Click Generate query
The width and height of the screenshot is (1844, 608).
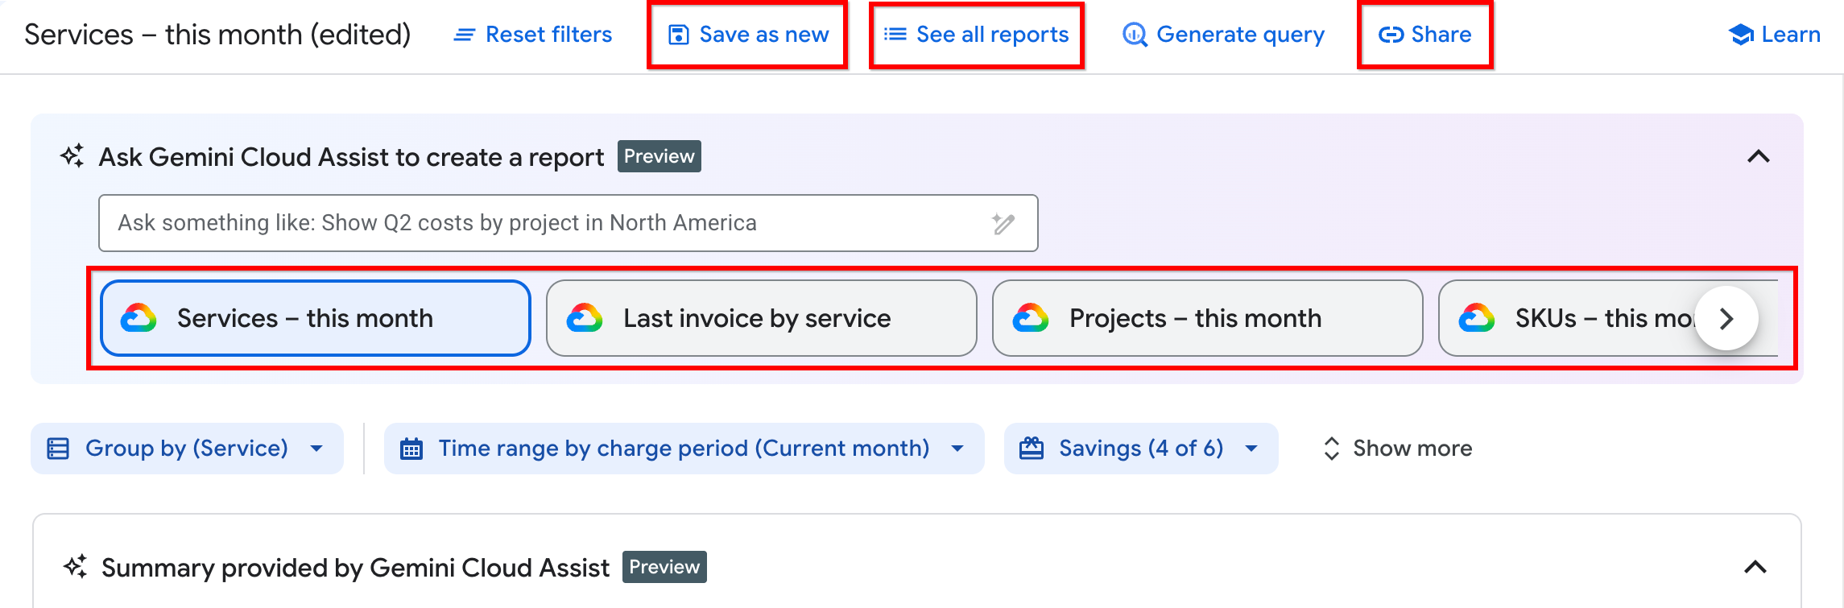pos(1223,35)
